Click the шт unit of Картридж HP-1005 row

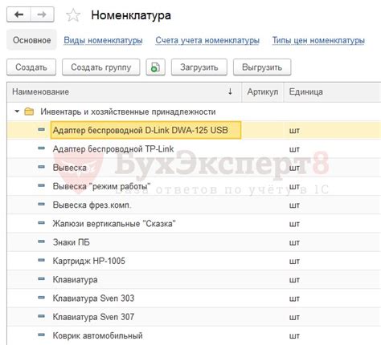294,262
